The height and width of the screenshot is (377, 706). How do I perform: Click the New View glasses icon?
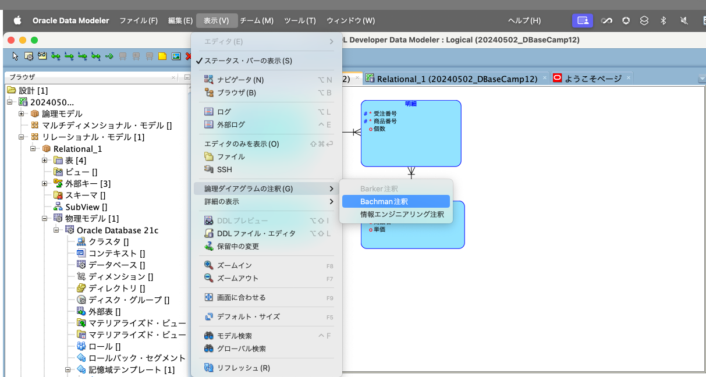tap(42, 56)
